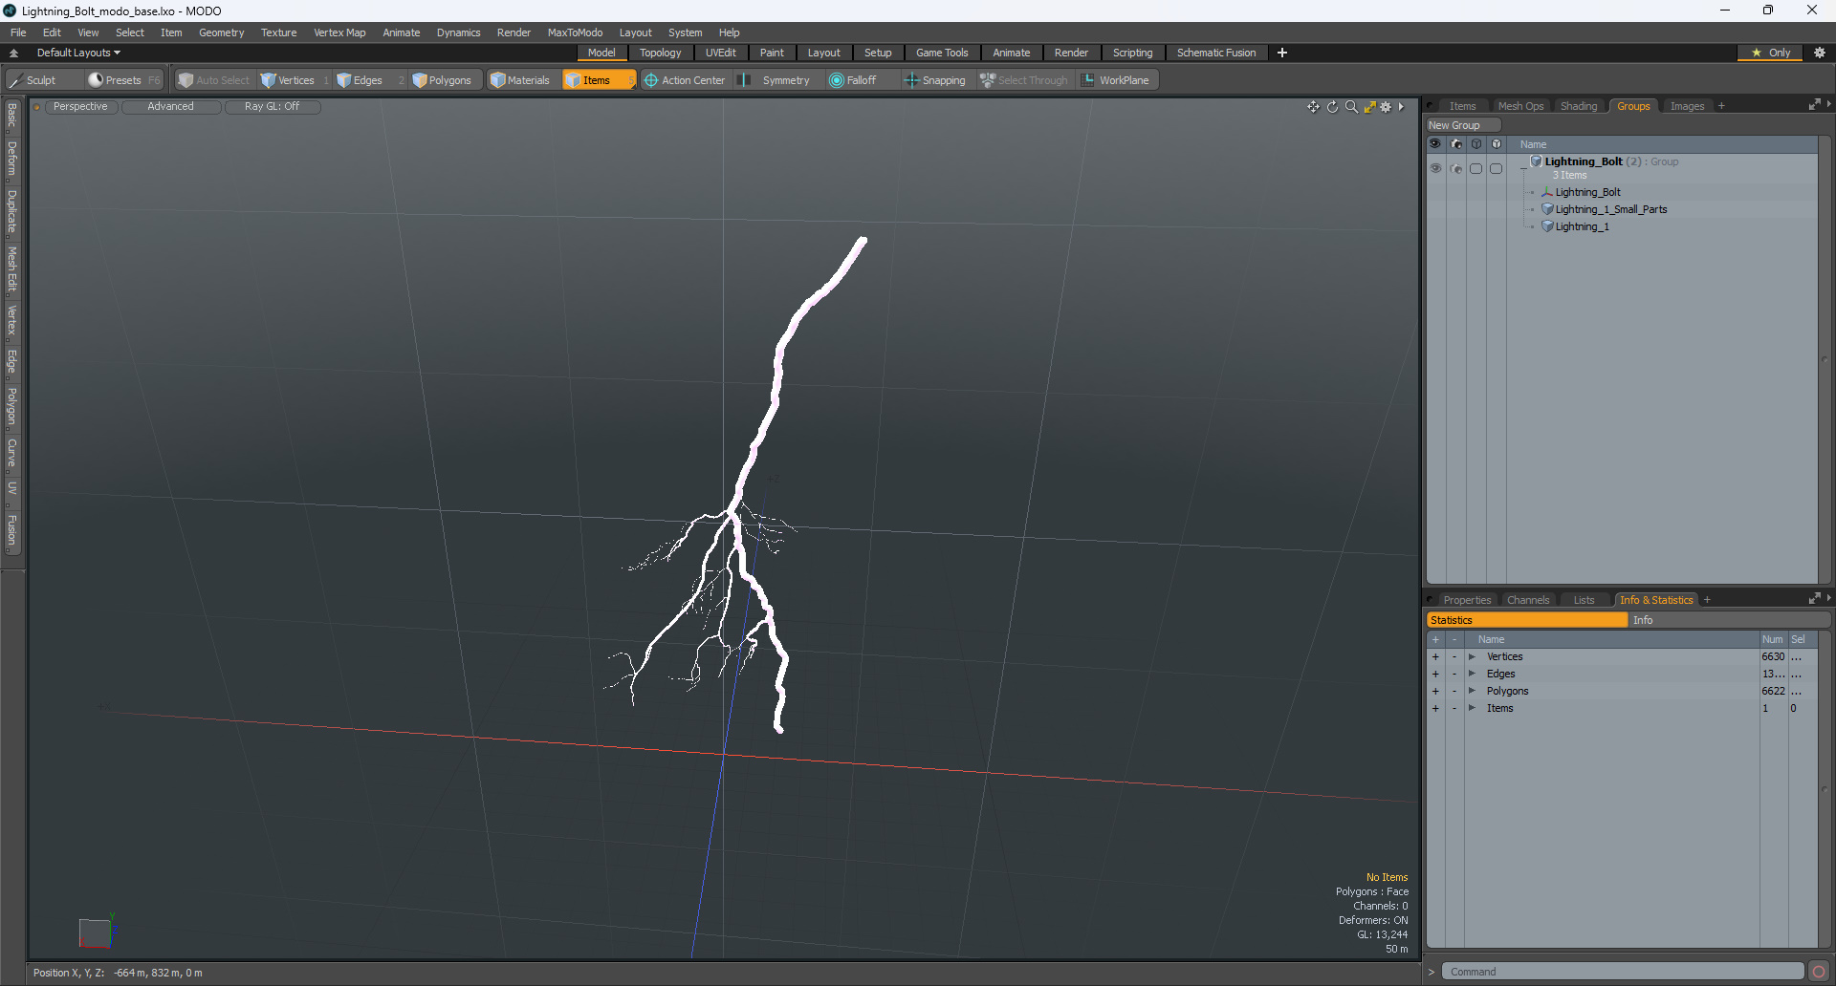This screenshot has width=1836, height=986.
Task: Open the Action Center options
Action: 686,80
